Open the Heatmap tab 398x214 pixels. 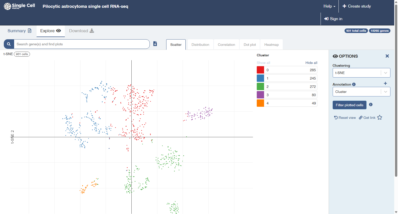pos(271,45)
